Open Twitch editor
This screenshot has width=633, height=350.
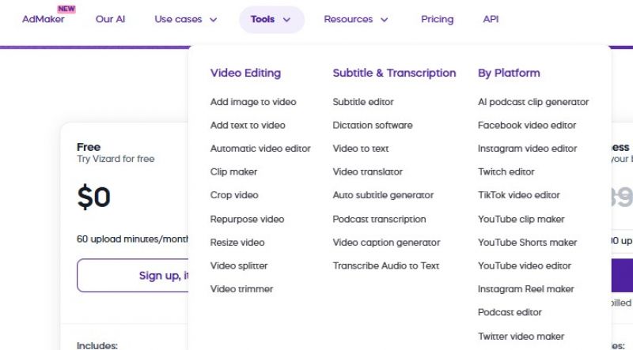[x=506, y=171]
